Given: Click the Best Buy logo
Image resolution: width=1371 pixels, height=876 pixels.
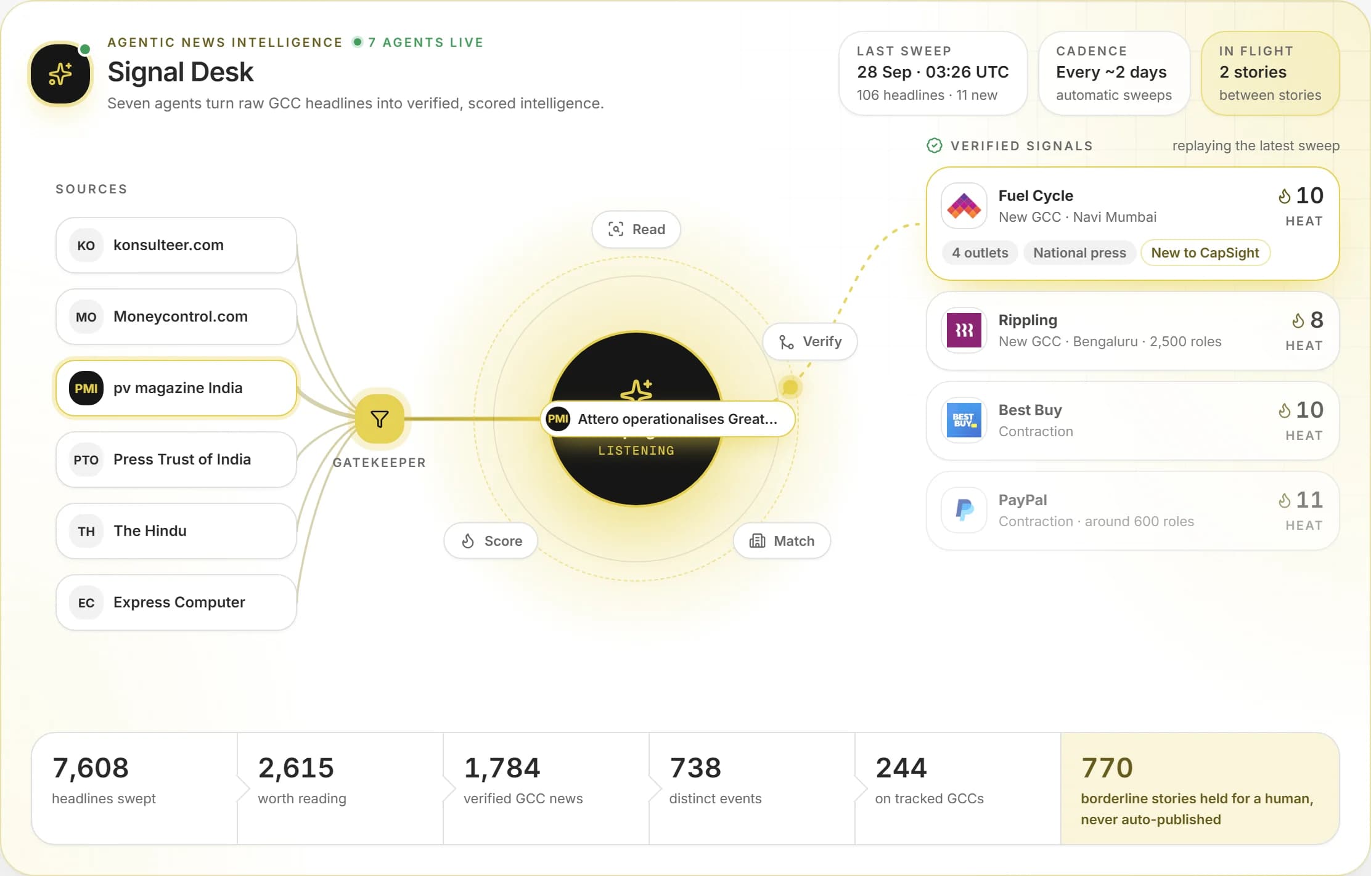Looking at the screenshot, I should (x=964, y=420).
